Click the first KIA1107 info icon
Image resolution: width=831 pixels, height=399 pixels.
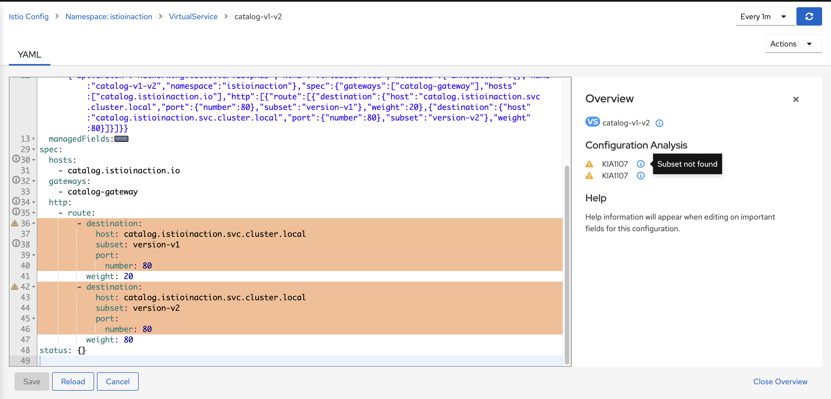[x=640, y=164]
